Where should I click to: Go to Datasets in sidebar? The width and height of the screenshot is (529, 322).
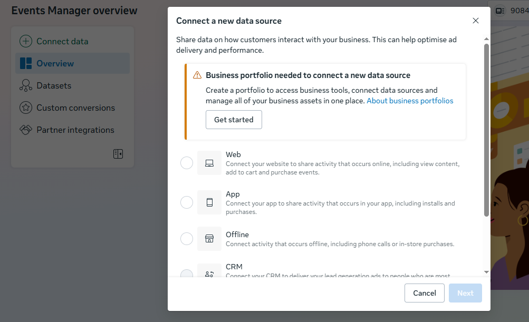pyautogui.click(x=53, y=85)
